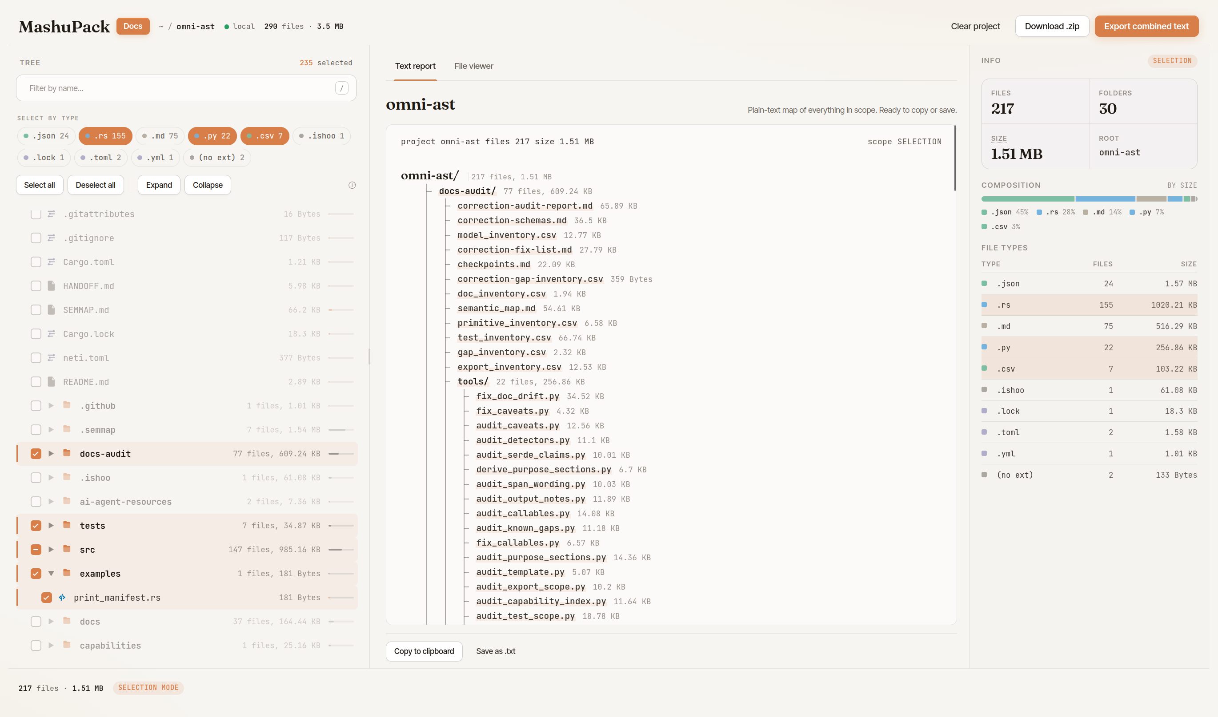Click Clear project link
Screen dimensions: 1218x717
click(975, 26)
